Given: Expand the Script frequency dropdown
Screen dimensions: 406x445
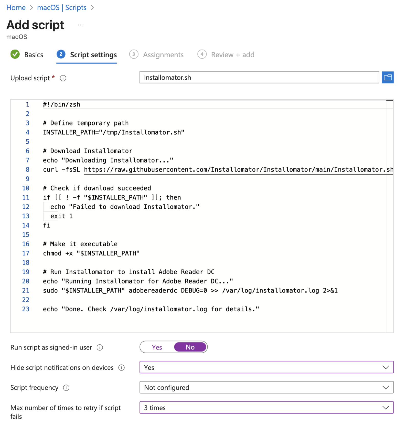Looking at the screenshot, I should click(x=266, y=387).
